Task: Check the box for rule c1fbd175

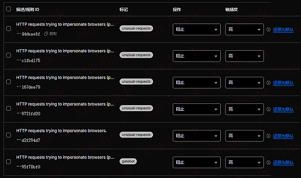Action: coord(8,55)
